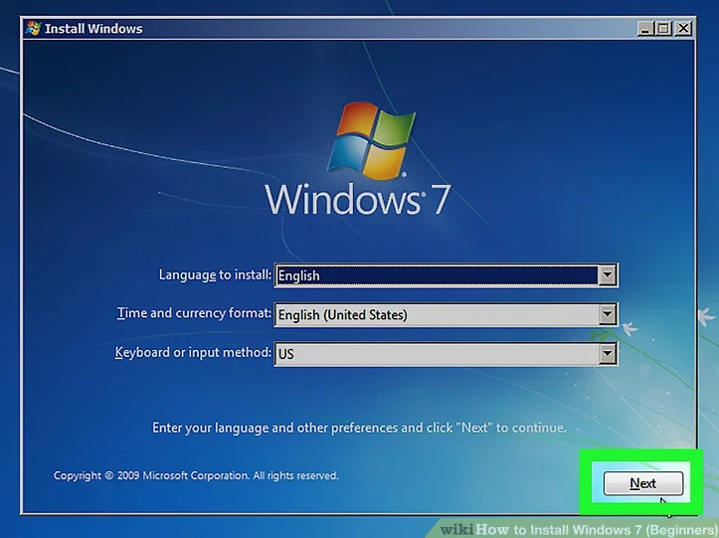Click the Time and currency format label
Viewport: 719px width, 538px height.
click(x=194, y=314)
